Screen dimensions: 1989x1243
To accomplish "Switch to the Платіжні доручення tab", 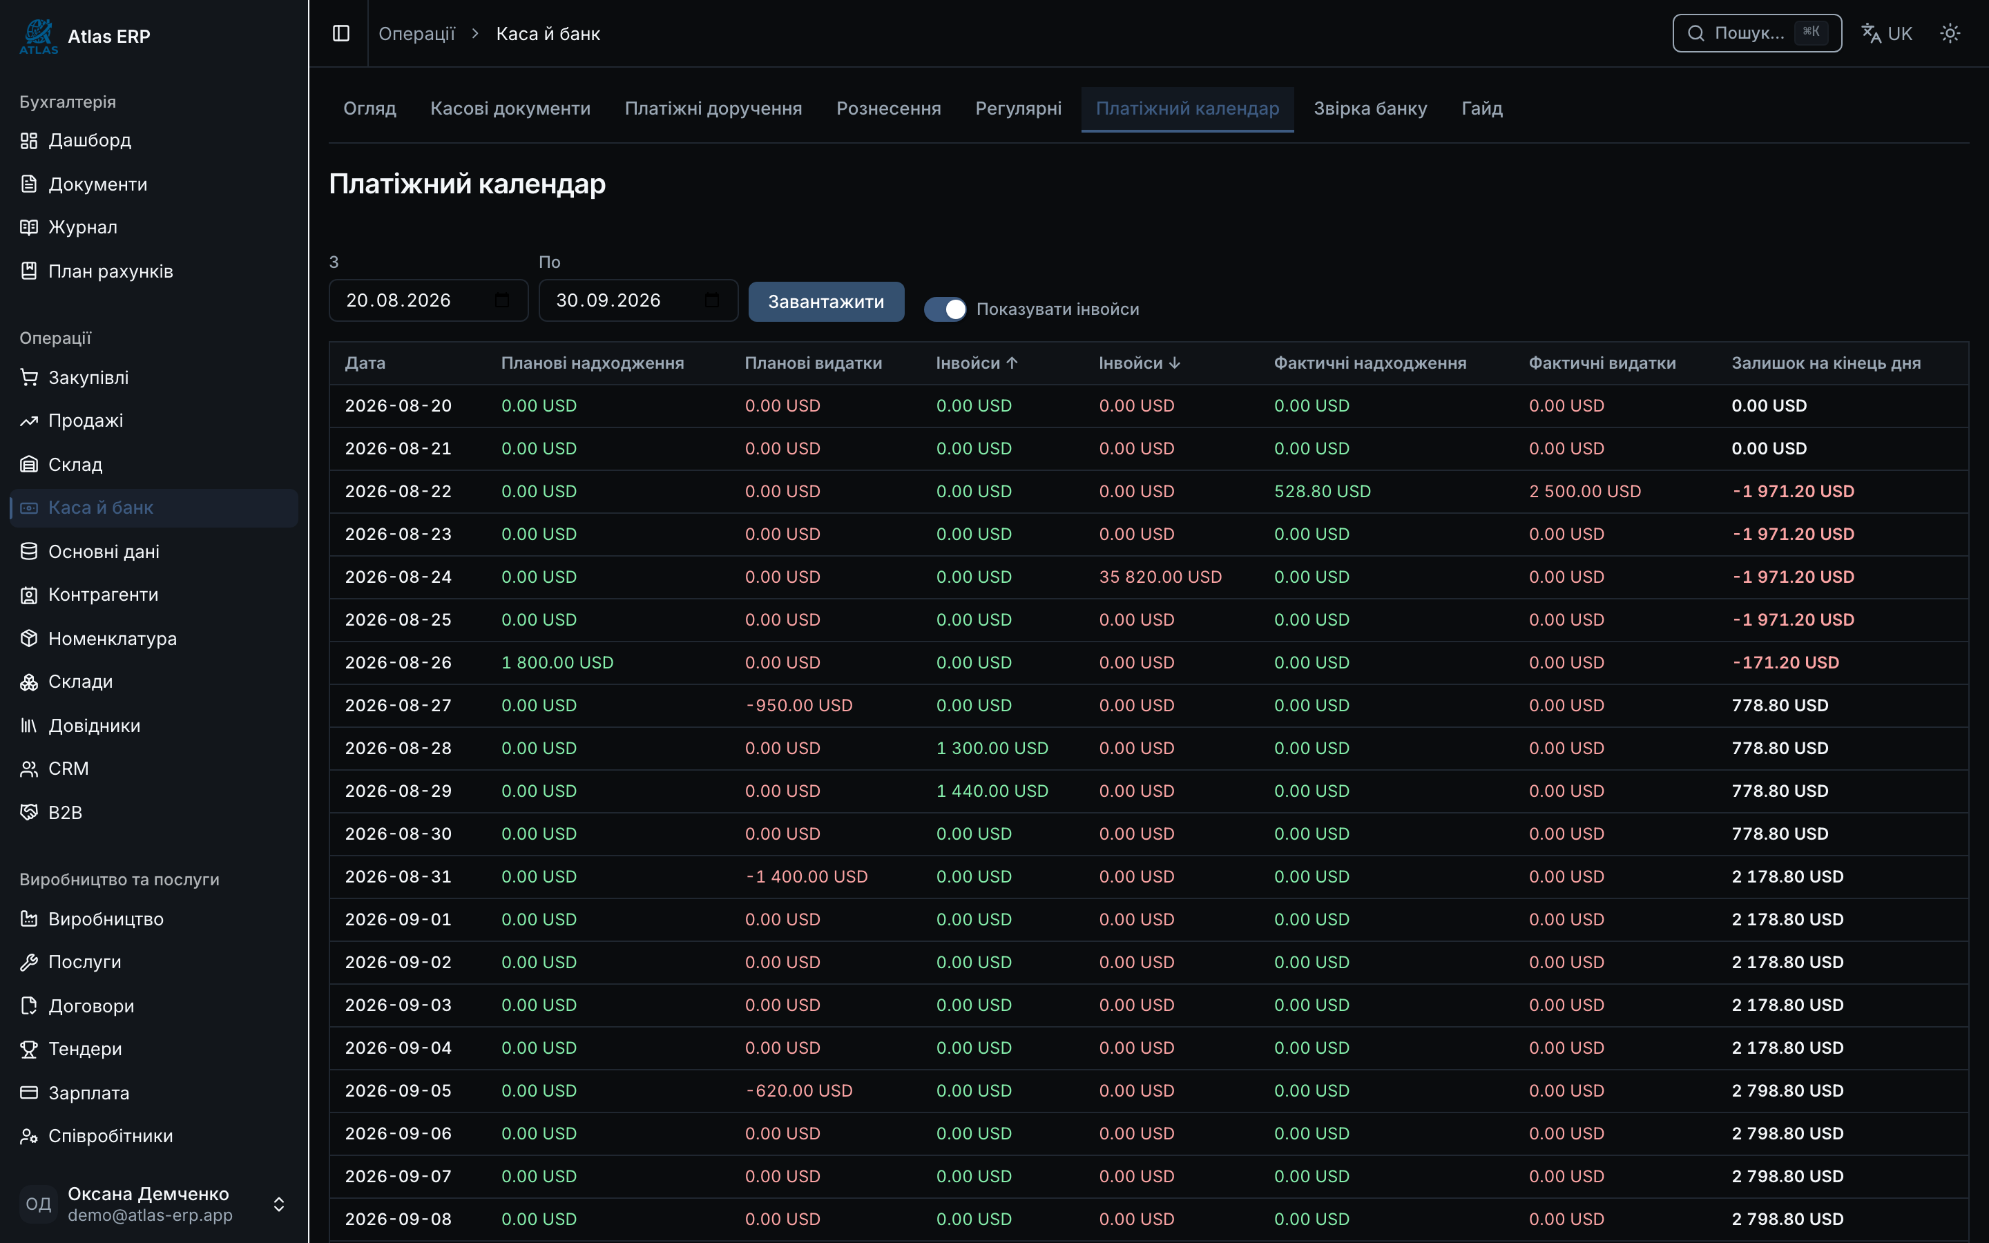I will point(713,108).
